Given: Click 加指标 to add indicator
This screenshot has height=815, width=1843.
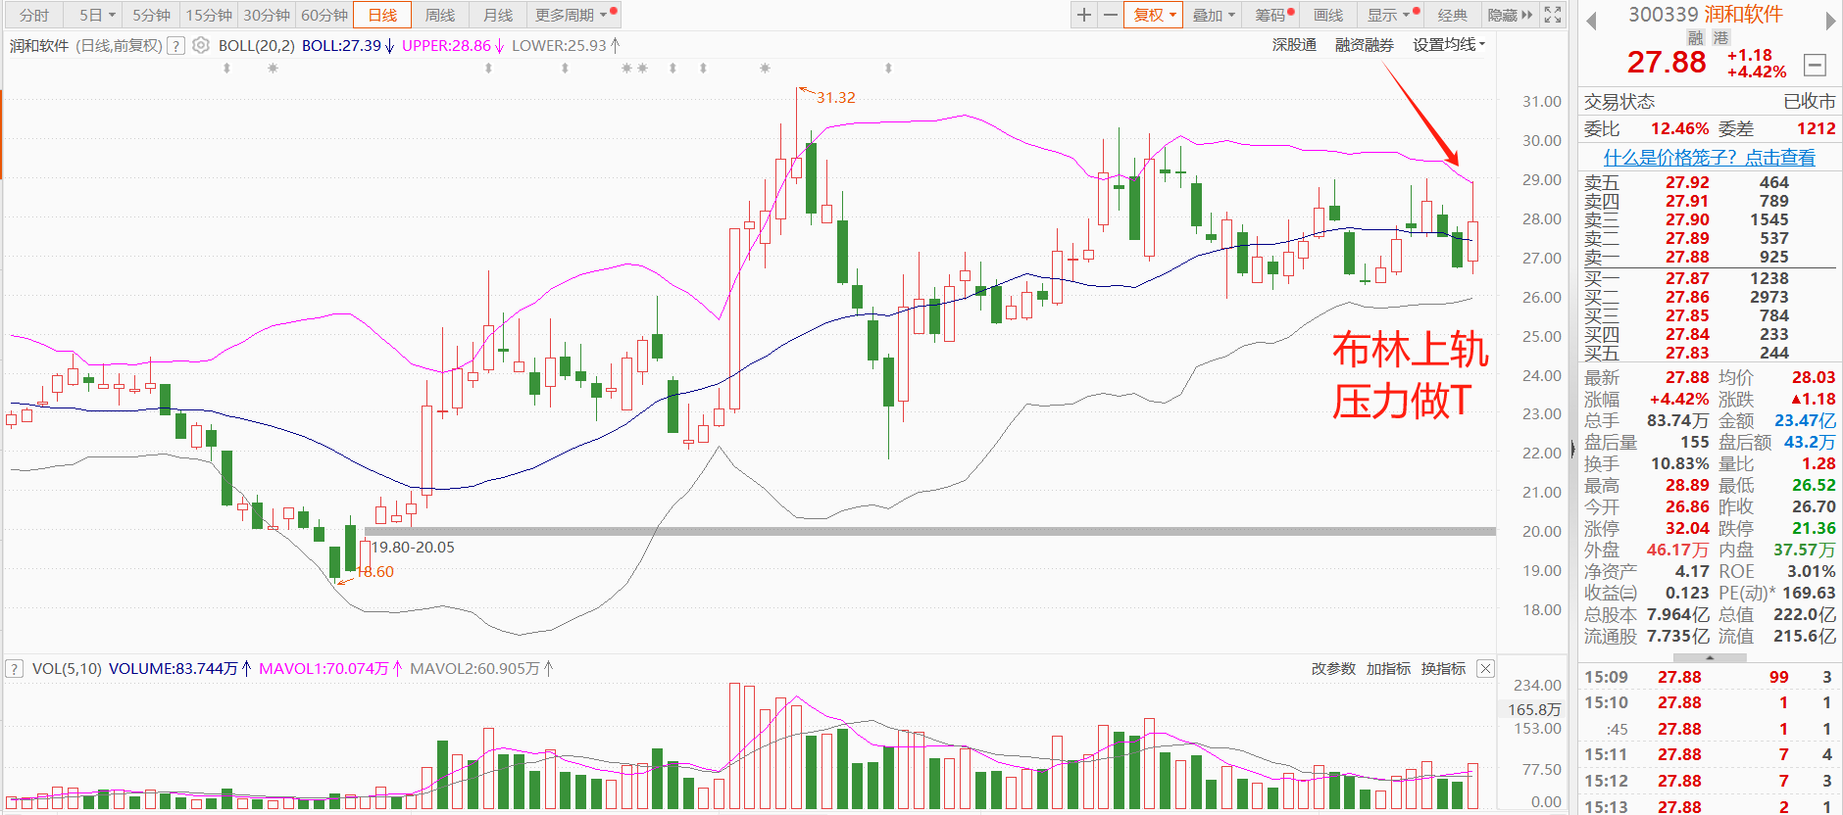Looking at the screenshot, I should pyautogui.click(x=1388, y=669).
